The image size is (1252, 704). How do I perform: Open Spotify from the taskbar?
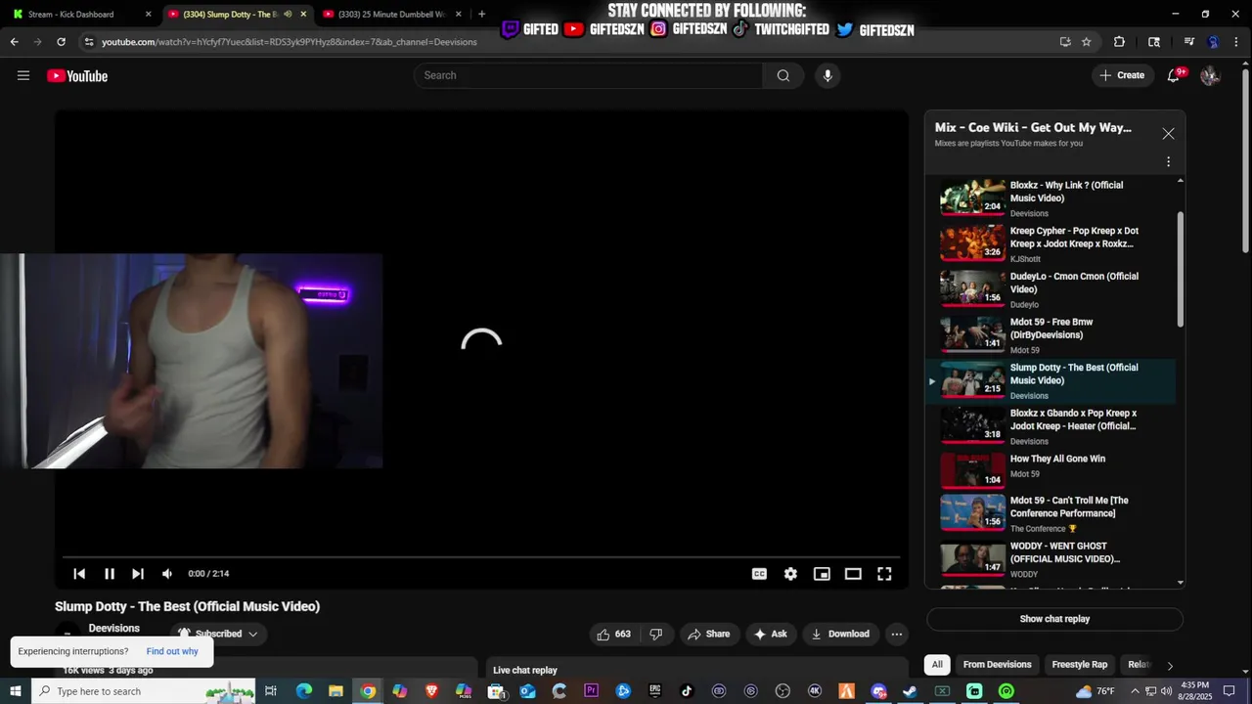click(1006, 691)
